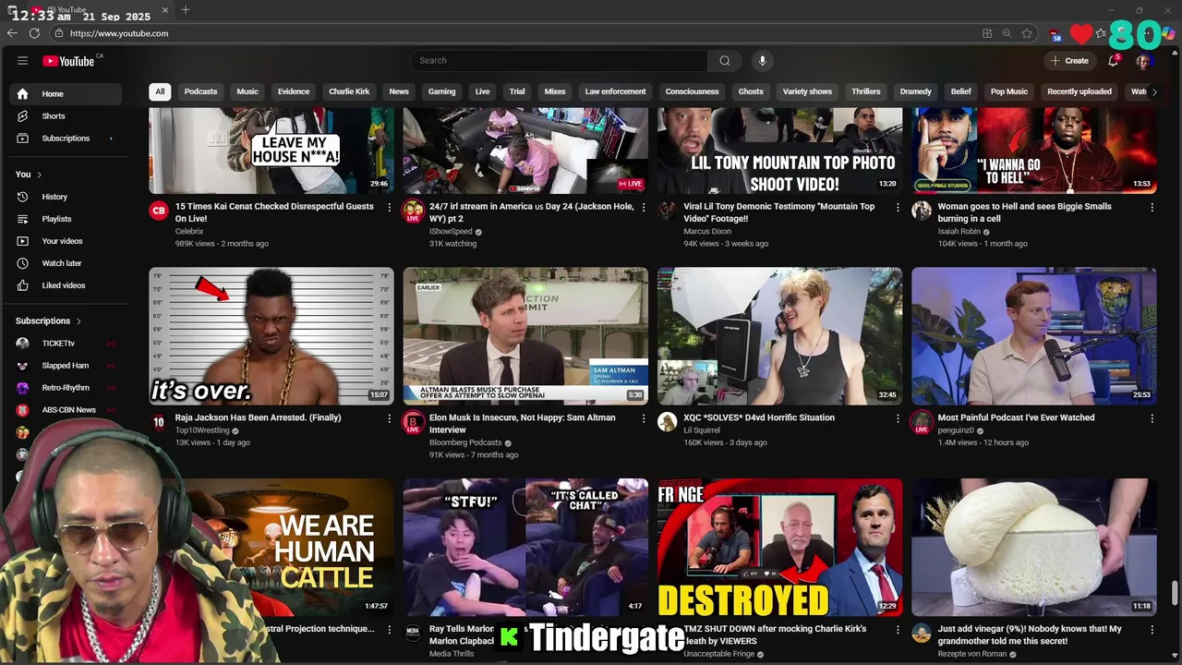1182x665 pixels.
Task: Click the browser address bar URL
Action: (x=119, y=33)
